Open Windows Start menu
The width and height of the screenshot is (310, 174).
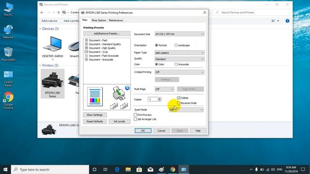5,170
